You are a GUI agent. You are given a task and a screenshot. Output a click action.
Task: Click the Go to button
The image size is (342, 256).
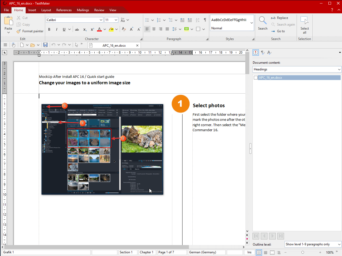278,31
